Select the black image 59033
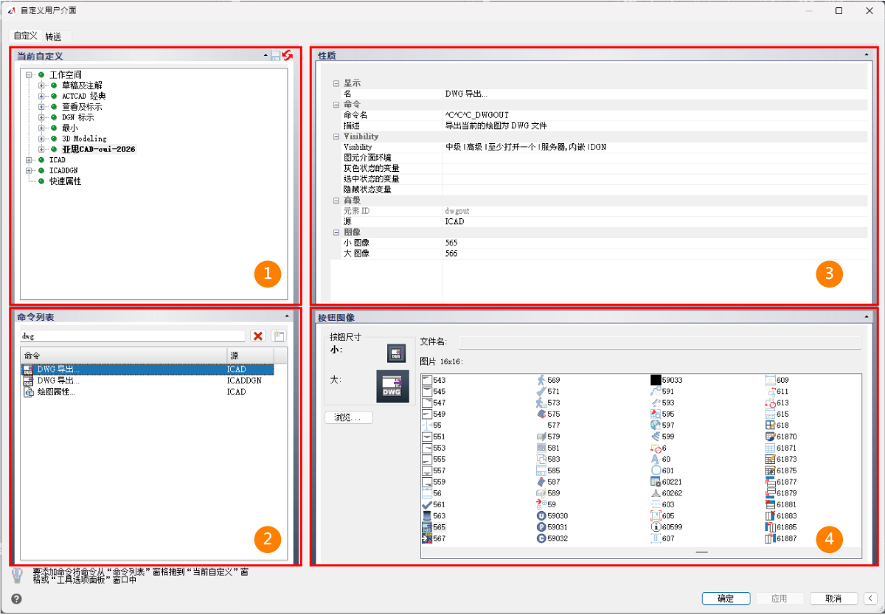885x615 pixels. tap(656, 380)
